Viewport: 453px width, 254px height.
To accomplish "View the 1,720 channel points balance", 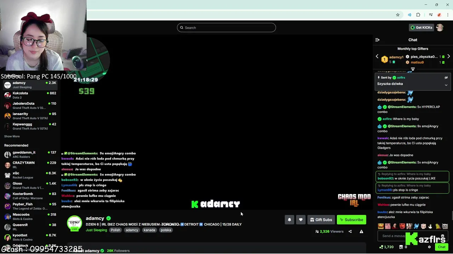I will pos(386,247).
